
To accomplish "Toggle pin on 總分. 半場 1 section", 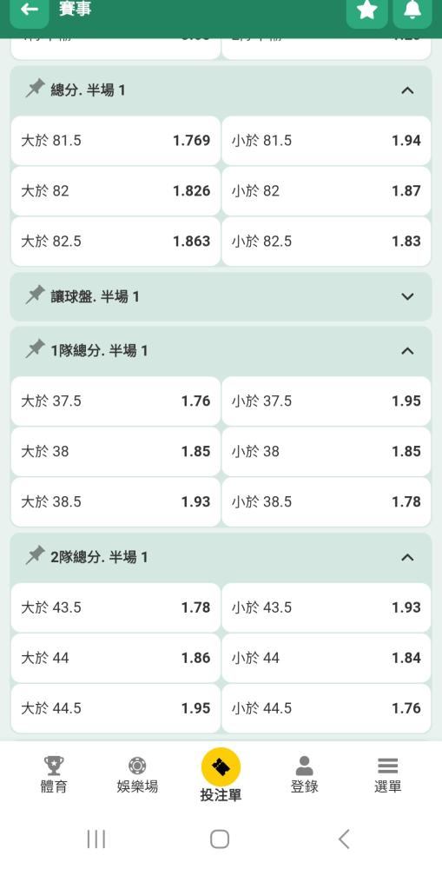I will coord(35,89).
